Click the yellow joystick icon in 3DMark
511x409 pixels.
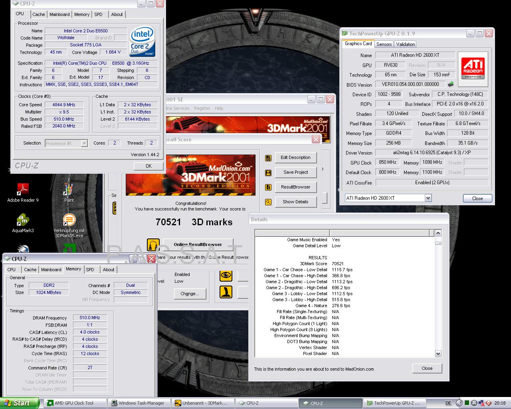tap(226, 292)
